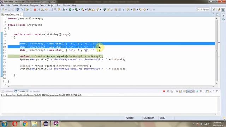Open the Navigate menu
Viewport: 226px width, 127px height.
coord(34,5)
